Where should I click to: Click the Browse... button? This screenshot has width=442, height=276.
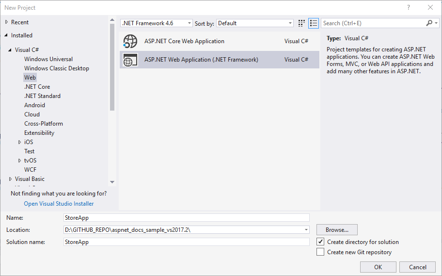pyautogui.click(x=337, y=230)
